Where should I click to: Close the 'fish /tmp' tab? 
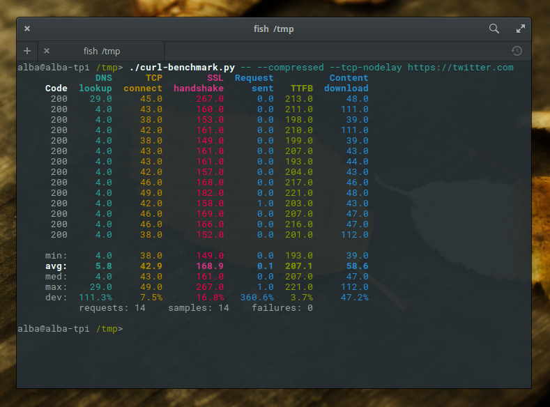(46, 51)
